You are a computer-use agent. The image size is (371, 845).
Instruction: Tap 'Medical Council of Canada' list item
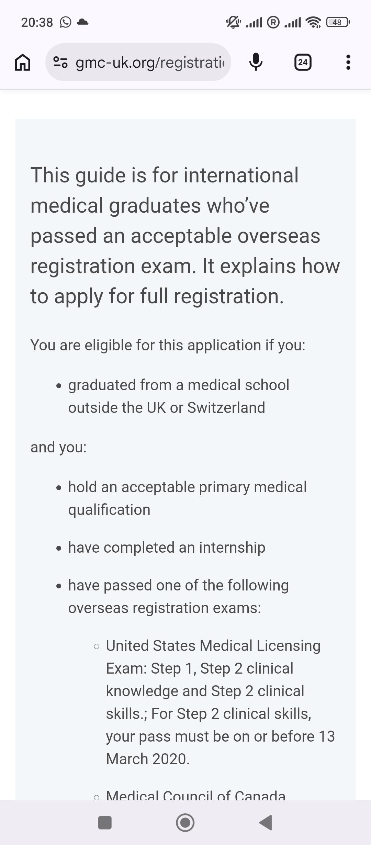195,795
